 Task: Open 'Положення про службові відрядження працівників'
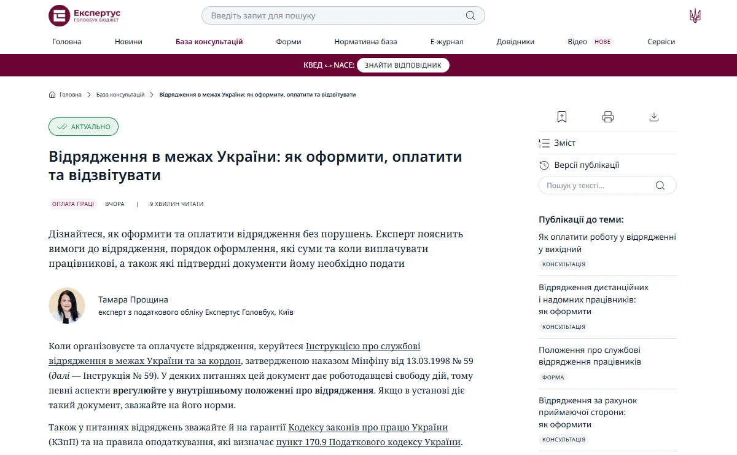point(590,356)
